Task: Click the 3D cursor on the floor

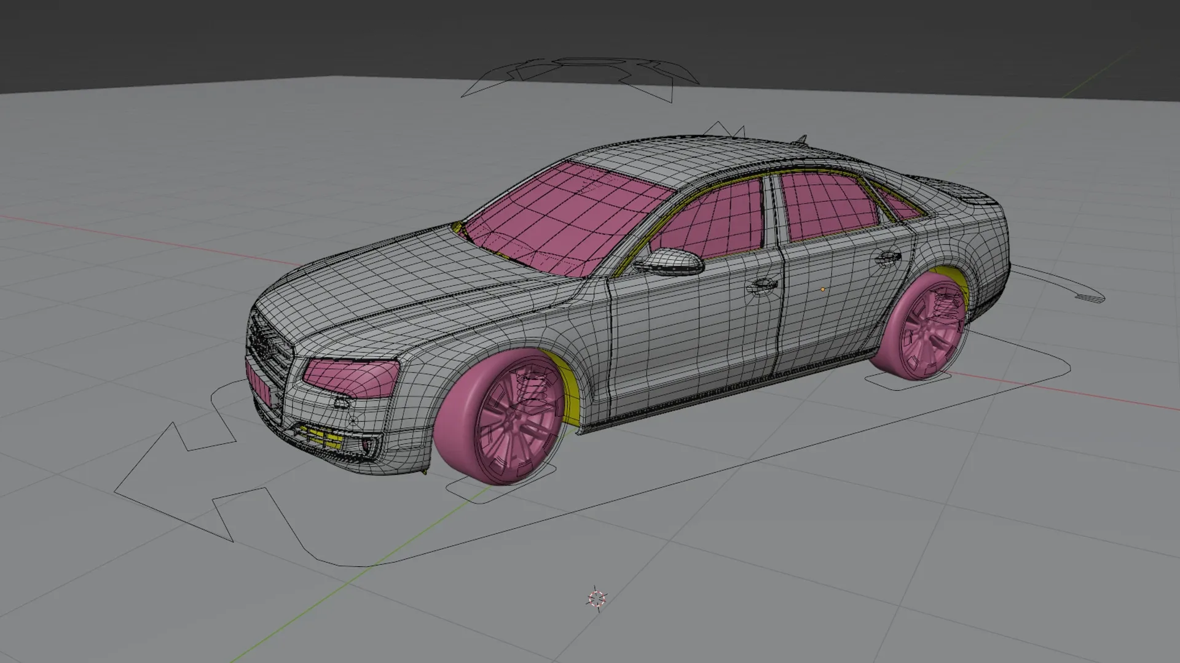Action: (597, 599)
